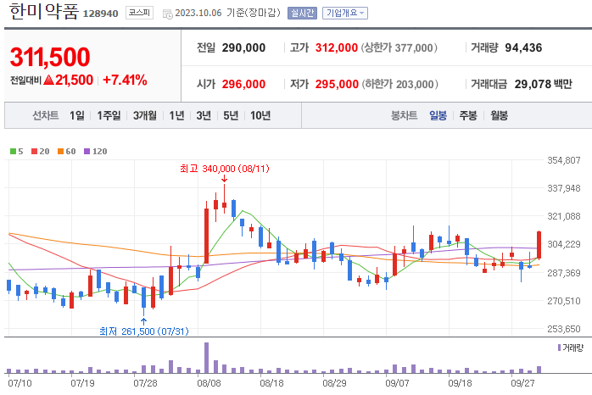The height and width of the screenshot is (395, 592).
Task: Click the green 5-day moving average swatch
Action: [x=14, y=151]
